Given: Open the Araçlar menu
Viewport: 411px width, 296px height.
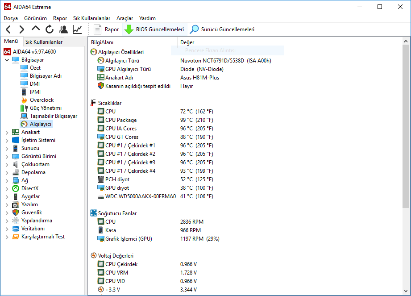Looking at the screenshot, I should [125, 18].
